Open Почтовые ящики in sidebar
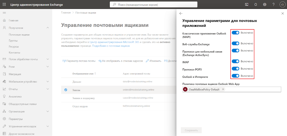The width and height of the screenshot is (287, 136). pyautogui.click(x=19, y=35)
